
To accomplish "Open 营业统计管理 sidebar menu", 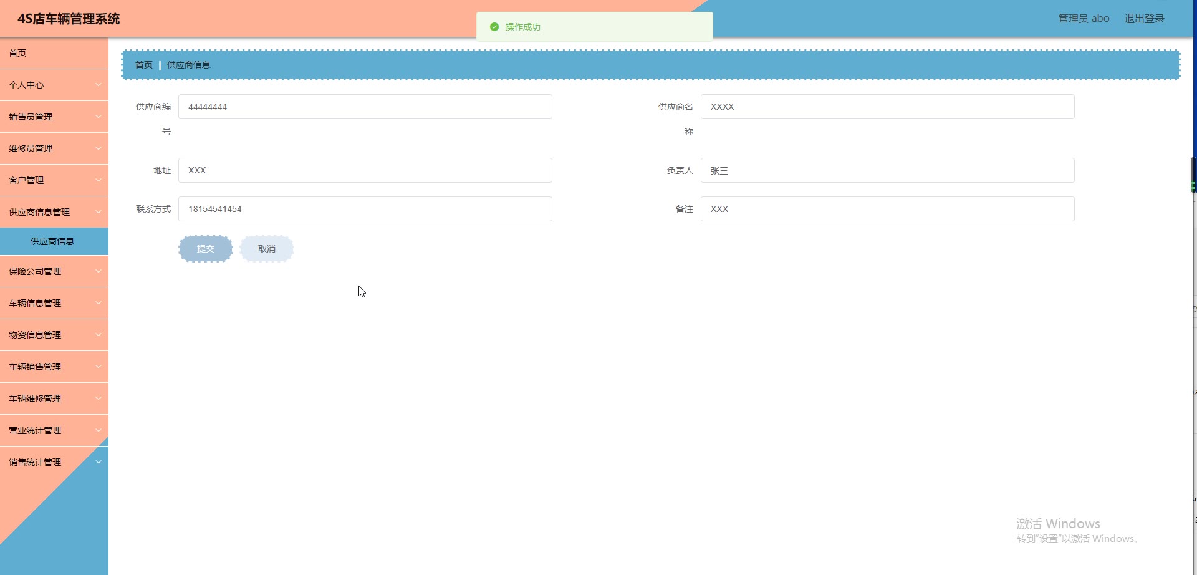I will click(54, 430).
